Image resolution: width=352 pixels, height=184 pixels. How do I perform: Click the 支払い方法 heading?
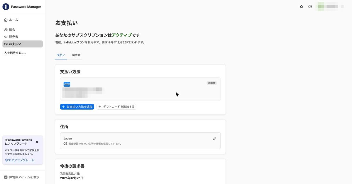click(70, 72)
